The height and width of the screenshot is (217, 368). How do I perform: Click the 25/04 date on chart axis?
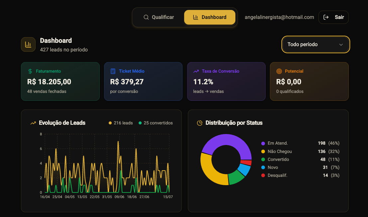tap(57, 197)
